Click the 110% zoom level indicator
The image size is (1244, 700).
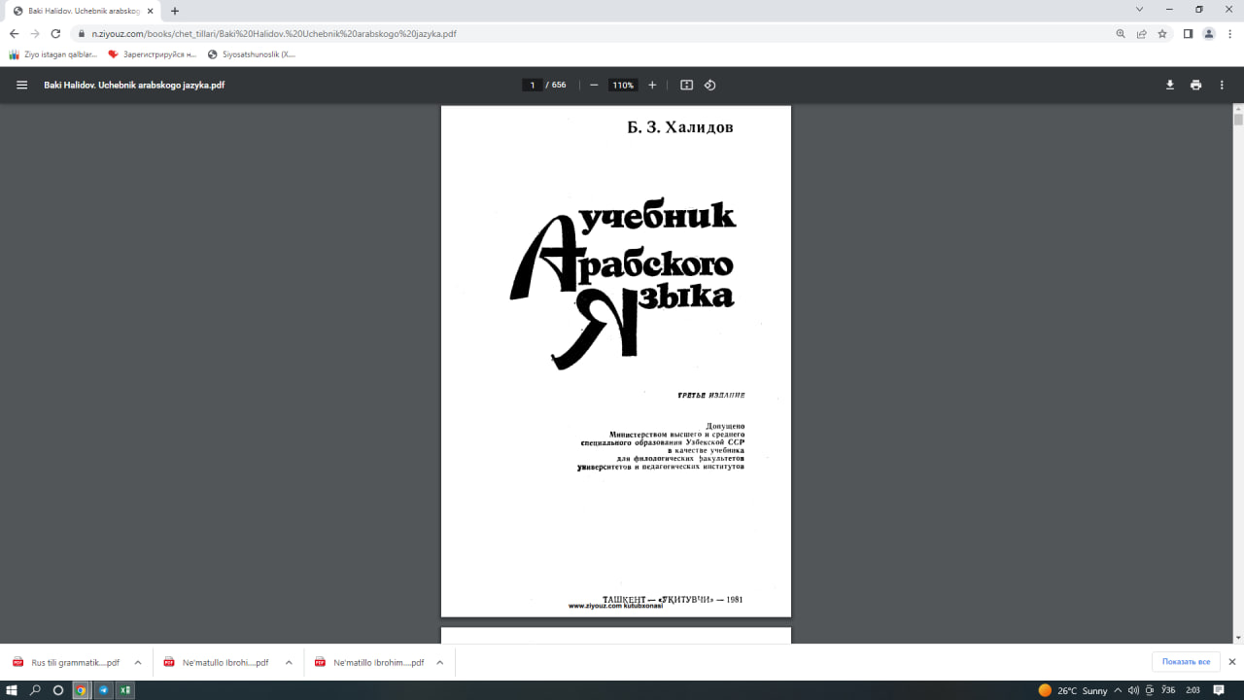coord(622,85)
